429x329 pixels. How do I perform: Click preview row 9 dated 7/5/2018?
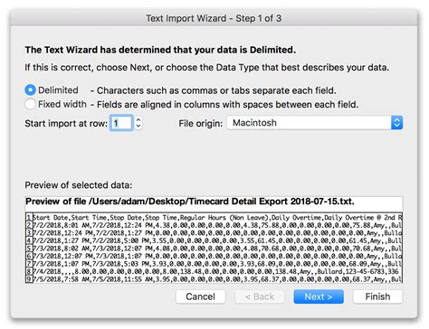click(214, 279)
